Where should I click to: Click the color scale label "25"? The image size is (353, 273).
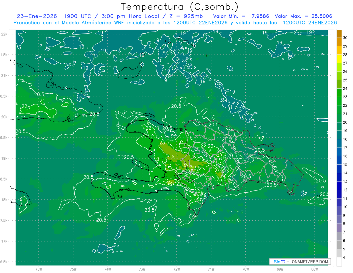(x=345, y=80)
